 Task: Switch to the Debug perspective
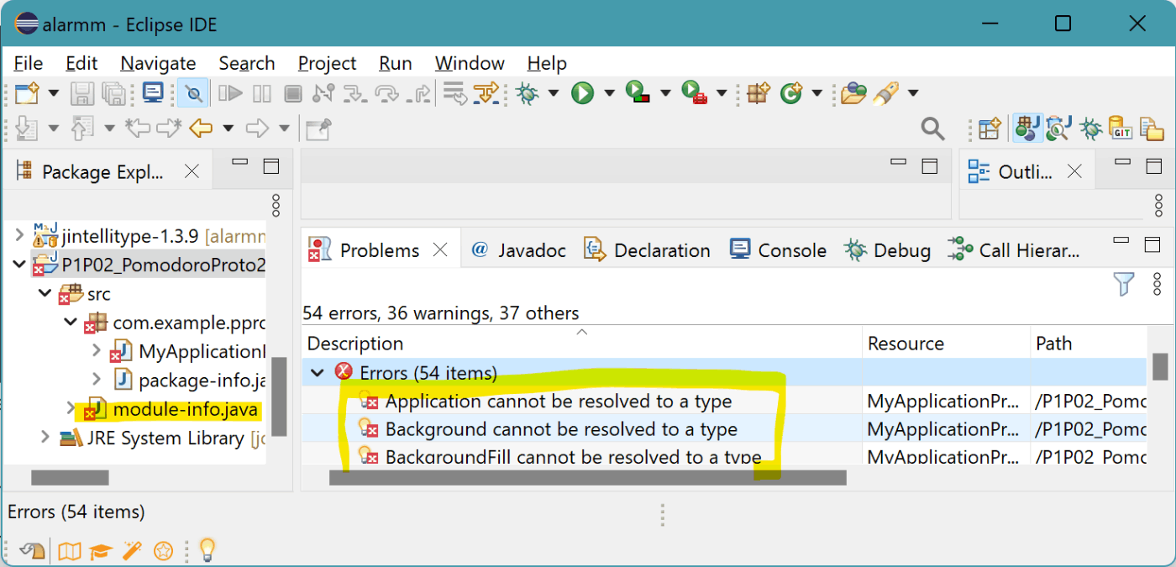[x=1090, y=129]
